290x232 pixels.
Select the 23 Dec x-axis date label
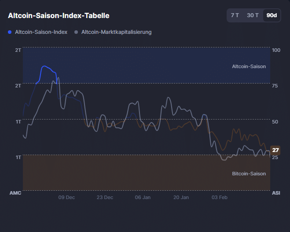click(105, 198)
